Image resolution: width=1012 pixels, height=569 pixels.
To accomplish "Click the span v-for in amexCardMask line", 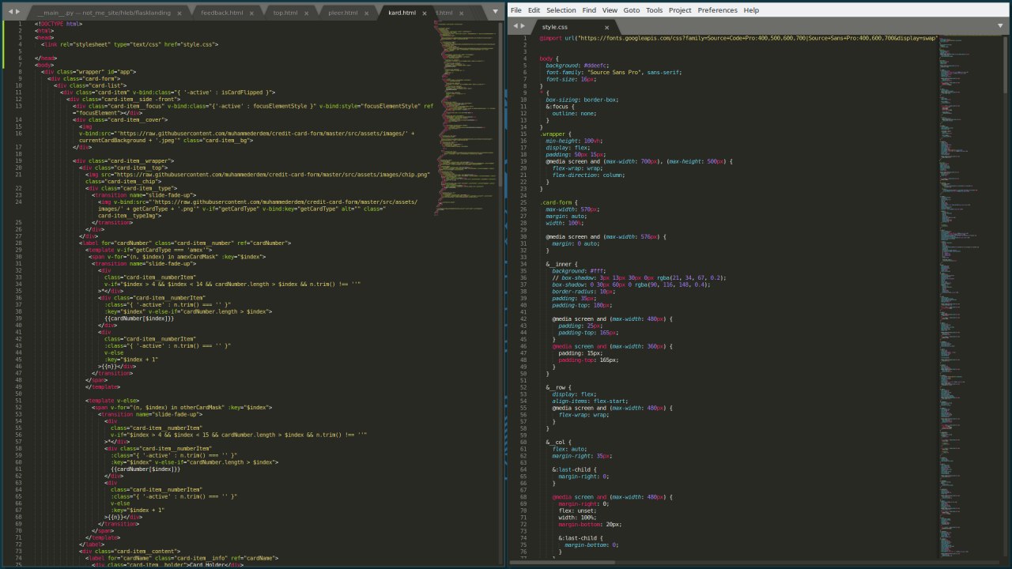I will click(179, 257).
